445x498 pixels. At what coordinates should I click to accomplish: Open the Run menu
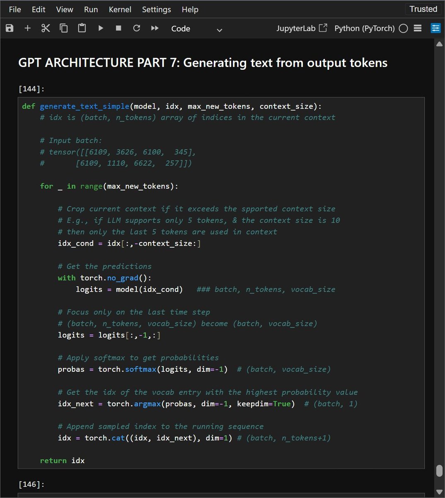(x=91, y=9)
